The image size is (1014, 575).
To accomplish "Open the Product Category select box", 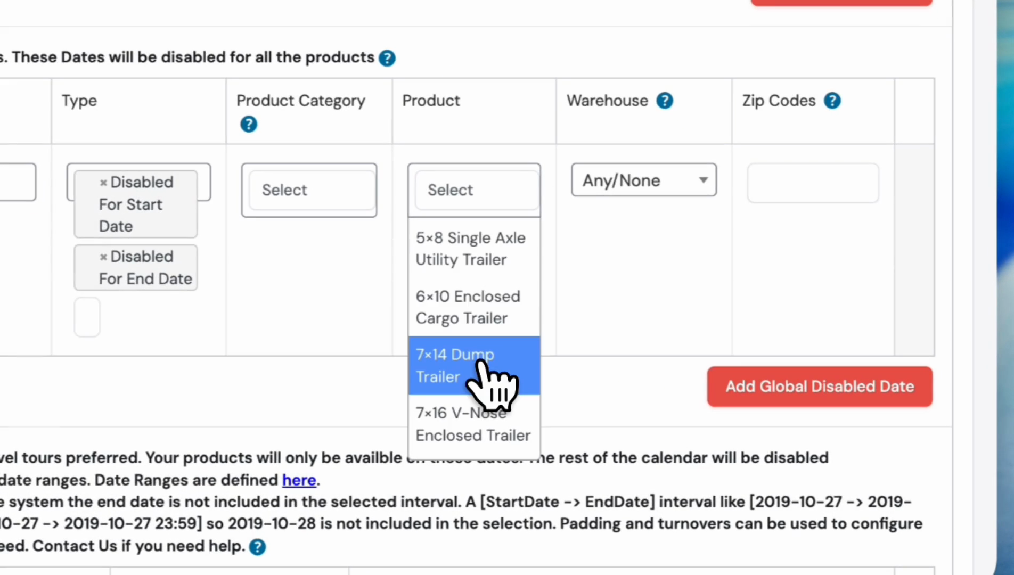I will pyautogui.click(x=309, y=190).
